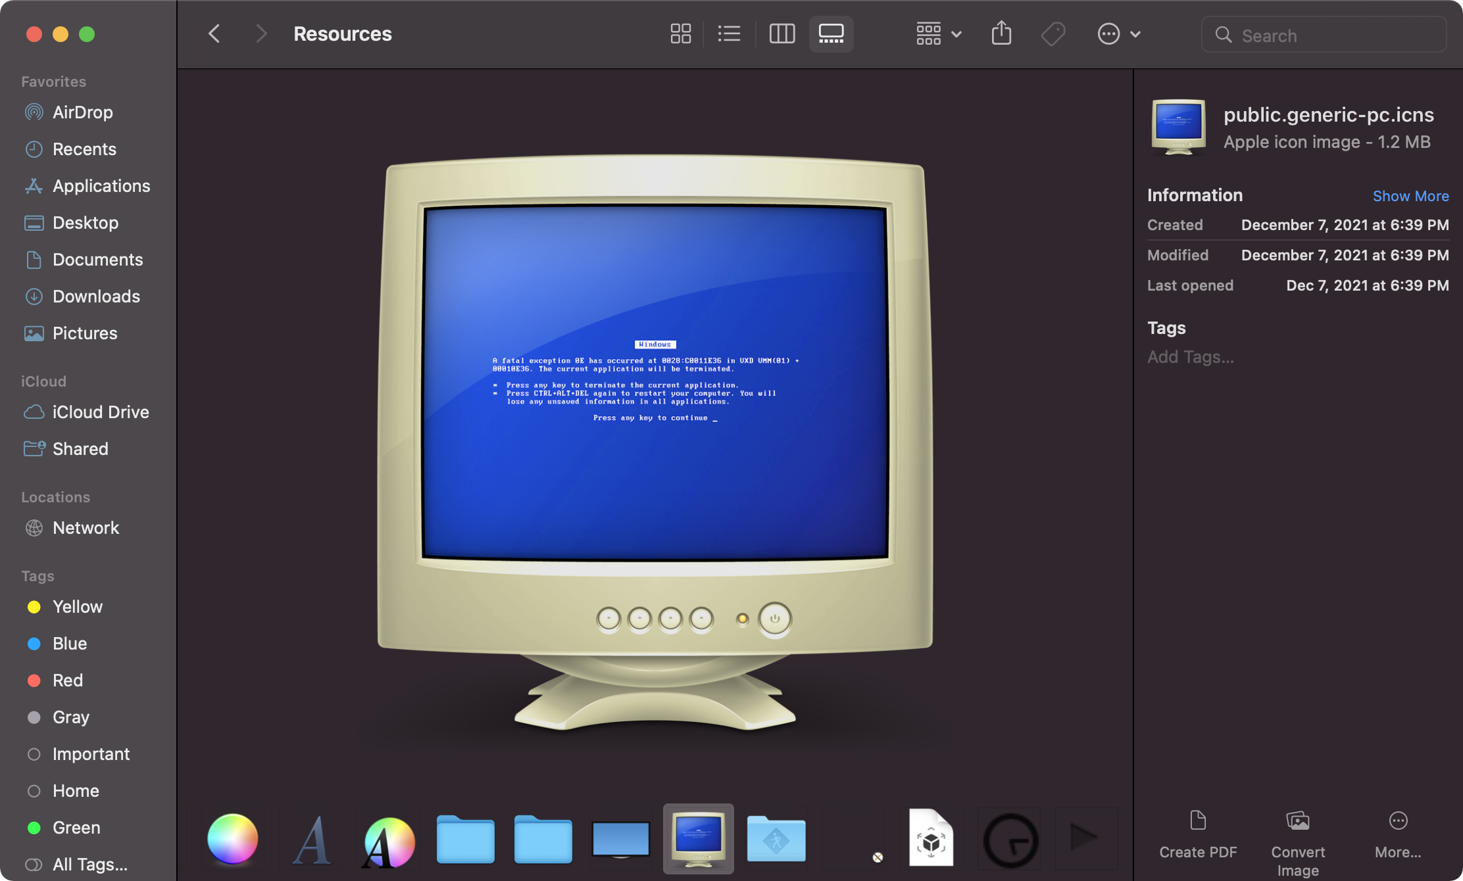Select color wheel thumbnail in filmstrip
Screen dimensions: 1463x881
(232, 839)
